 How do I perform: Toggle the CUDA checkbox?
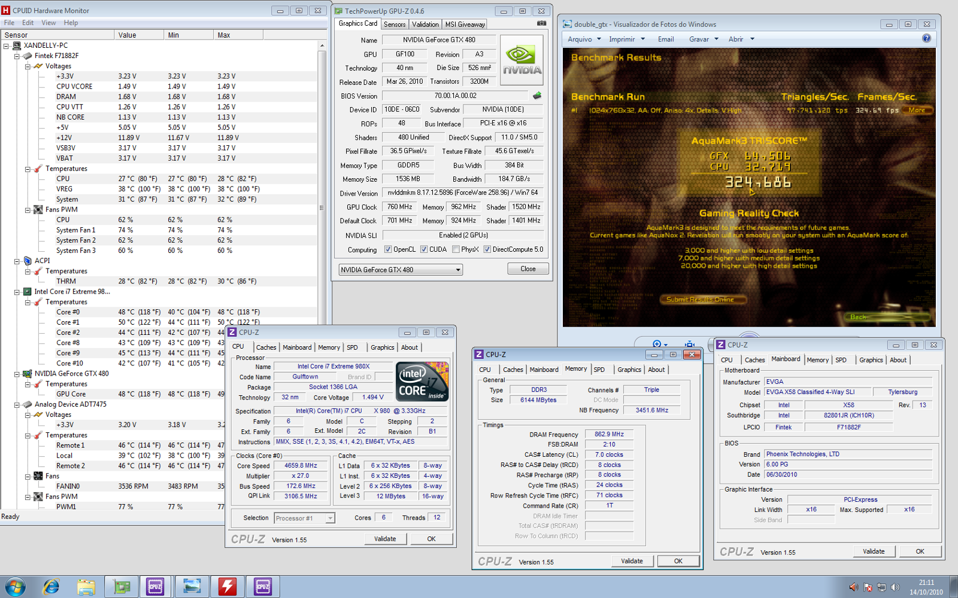coord(424,249)
